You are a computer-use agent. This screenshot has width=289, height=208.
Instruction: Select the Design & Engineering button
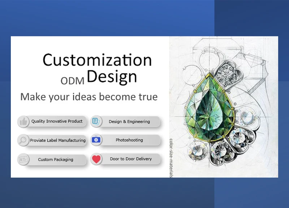[x=125, y=122]
